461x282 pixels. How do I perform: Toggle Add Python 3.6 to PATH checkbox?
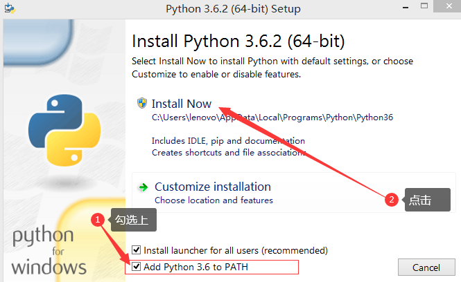[136, 267]
